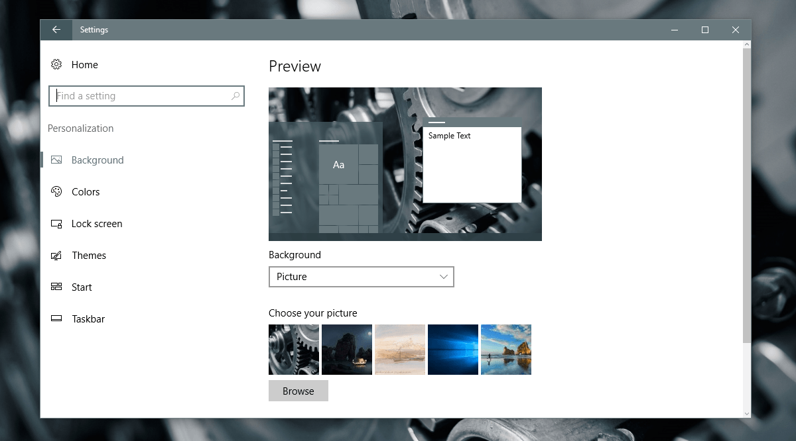The image size is (796, 441).
Task: Click the Lock screen padlock icon
Action: click(56, 223)
